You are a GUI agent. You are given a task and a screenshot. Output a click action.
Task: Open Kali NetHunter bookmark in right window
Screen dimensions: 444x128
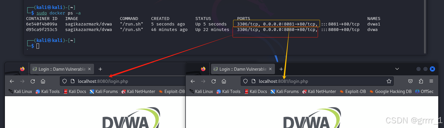[x=319, y=92]
